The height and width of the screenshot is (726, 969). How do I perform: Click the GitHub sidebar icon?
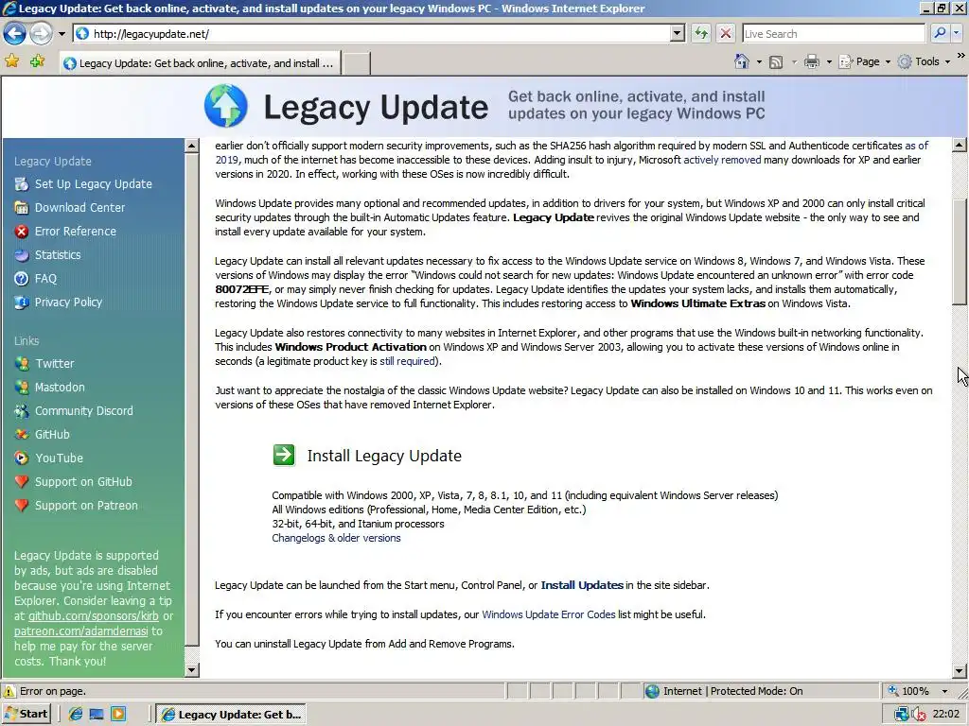[x=22, y=434]
